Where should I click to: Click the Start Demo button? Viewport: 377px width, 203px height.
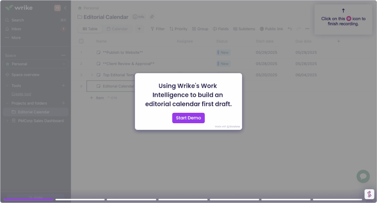click(188, 118)
